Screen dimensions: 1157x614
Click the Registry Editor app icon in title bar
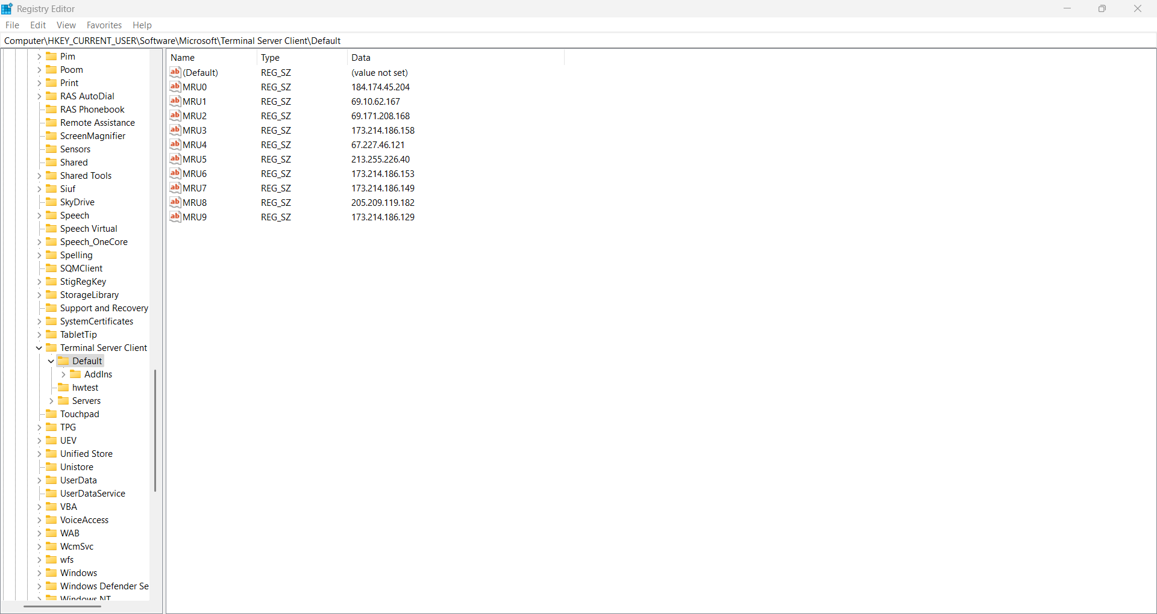[x=7, y=8]
